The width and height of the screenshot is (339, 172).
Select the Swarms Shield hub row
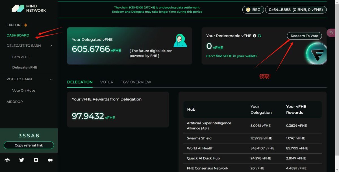pyautogui.click(x=253, y=138)
